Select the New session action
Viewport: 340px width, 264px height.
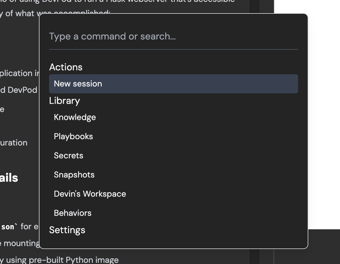[173, 84]
